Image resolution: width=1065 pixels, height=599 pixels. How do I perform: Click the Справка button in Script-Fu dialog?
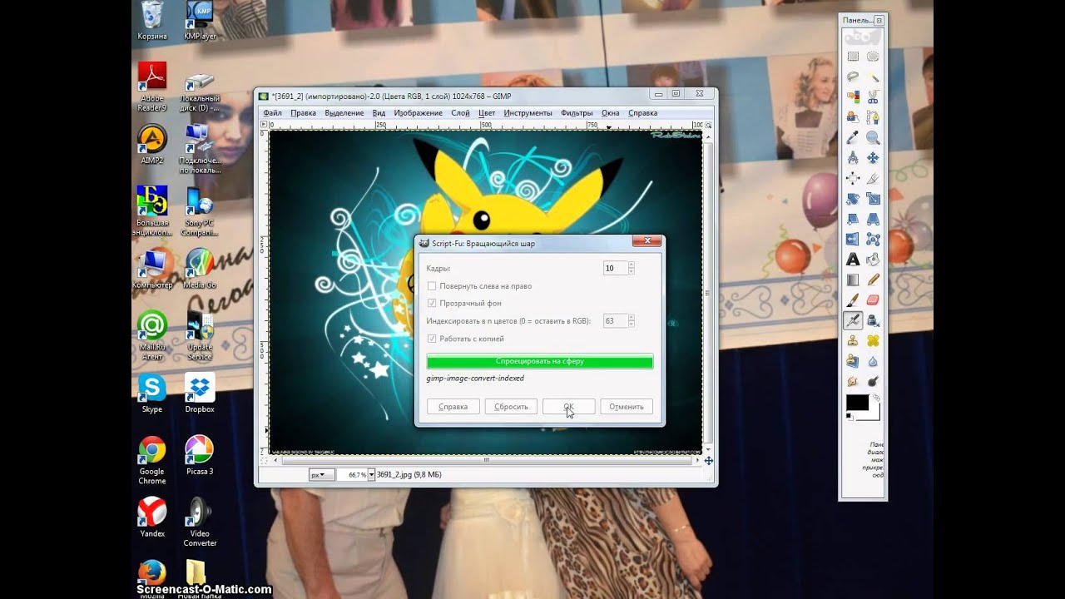pos(453,407)
